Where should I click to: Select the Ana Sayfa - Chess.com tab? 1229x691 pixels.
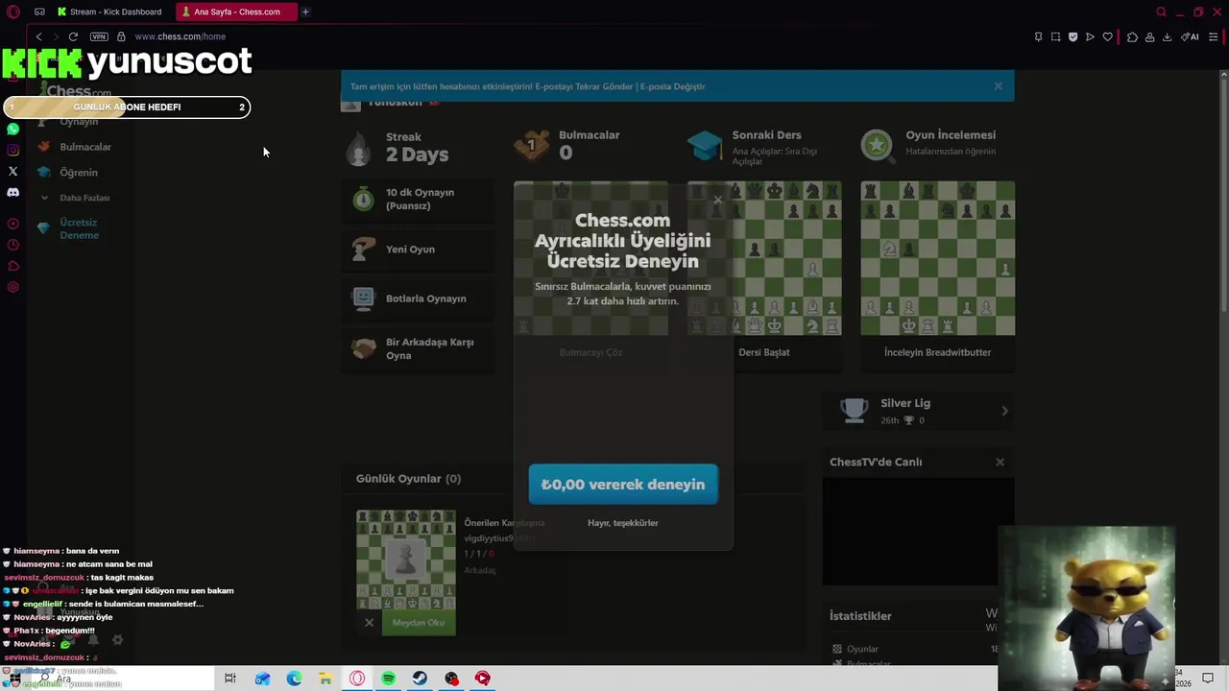click(237, 12)
